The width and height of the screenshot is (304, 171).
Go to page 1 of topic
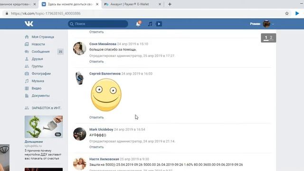pyautogui.click(x=266, y=38)
